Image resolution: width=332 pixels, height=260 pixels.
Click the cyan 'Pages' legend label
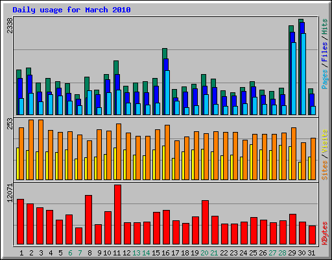(x=325, y=79)
